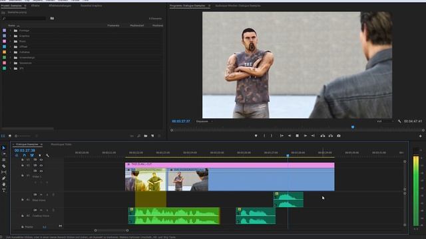The image size is (426, 239).
Task: Select the Hand tool
Action: click(4, 185)
